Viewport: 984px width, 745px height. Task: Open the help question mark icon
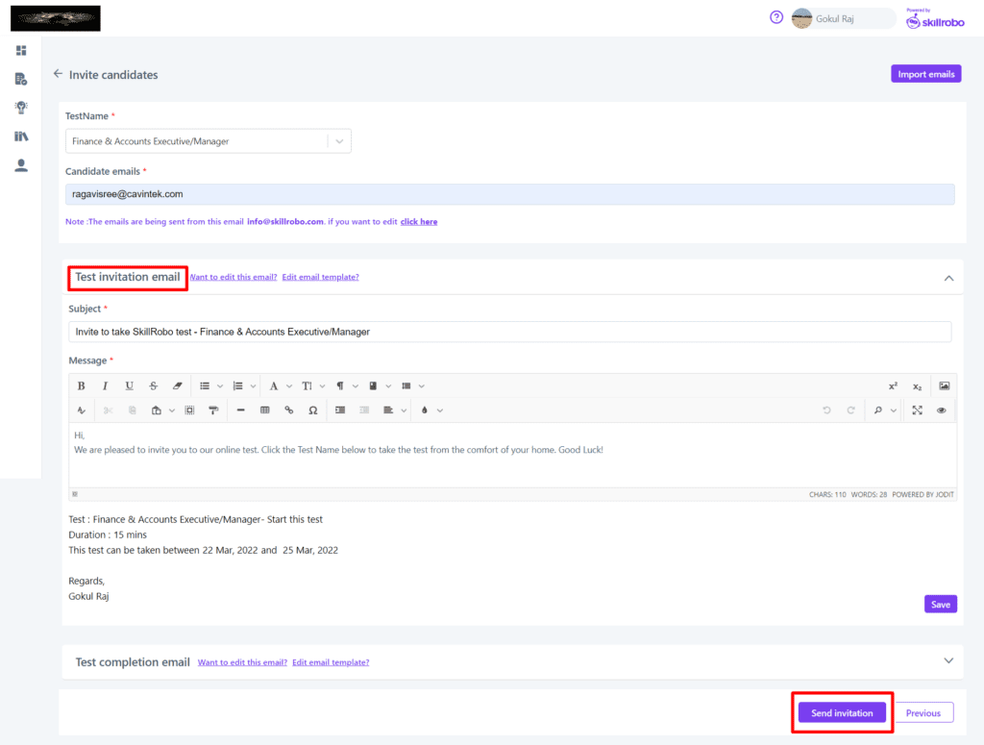(776, 17)
